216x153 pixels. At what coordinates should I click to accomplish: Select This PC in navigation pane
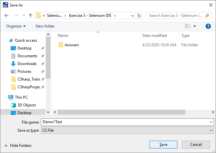pyautogui.click(x=21, y=97)
